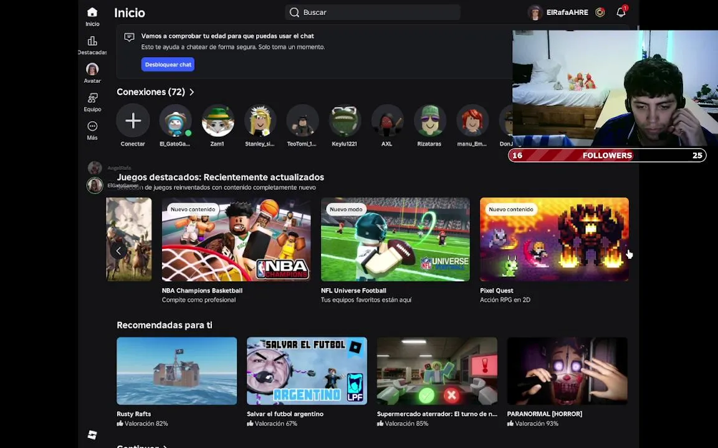718x448 pixels.
Task: Open Keylu1221 connection avatar
Action: pyautogui.click(x=345, y=121)
